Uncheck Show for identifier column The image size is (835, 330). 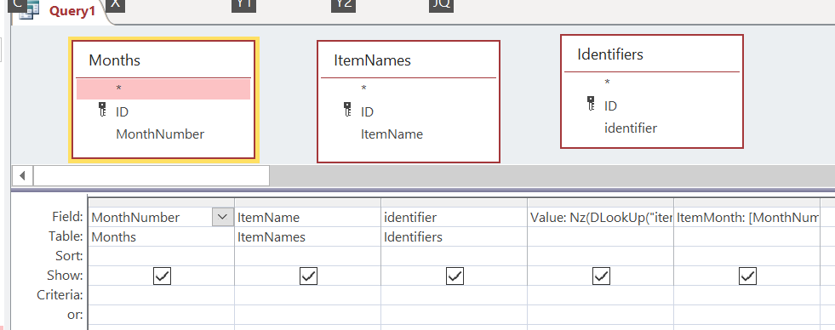455,276
